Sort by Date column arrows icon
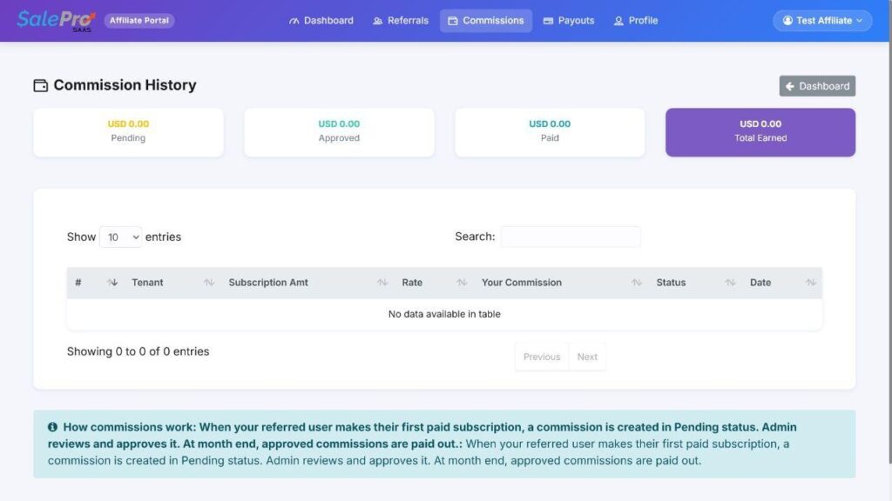Image resolution: width=892 pixels, height=501 pixels. [x=811, y=283]
